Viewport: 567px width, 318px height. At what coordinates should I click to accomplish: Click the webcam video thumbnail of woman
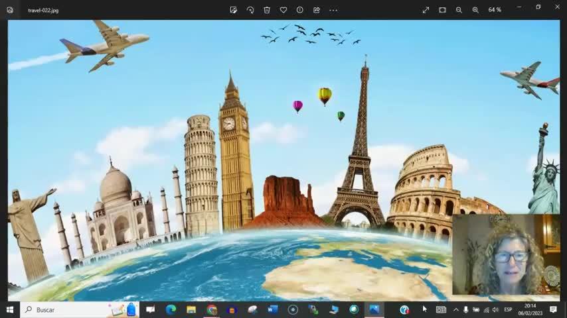[506, 254]
